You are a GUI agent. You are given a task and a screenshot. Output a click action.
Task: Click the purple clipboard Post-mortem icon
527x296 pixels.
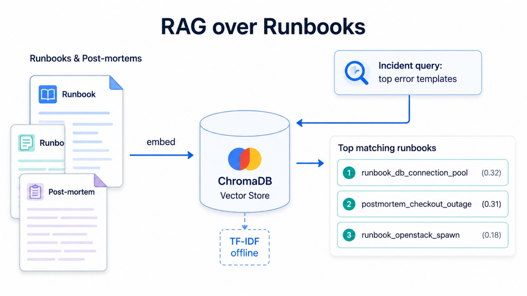click(35, 192)
